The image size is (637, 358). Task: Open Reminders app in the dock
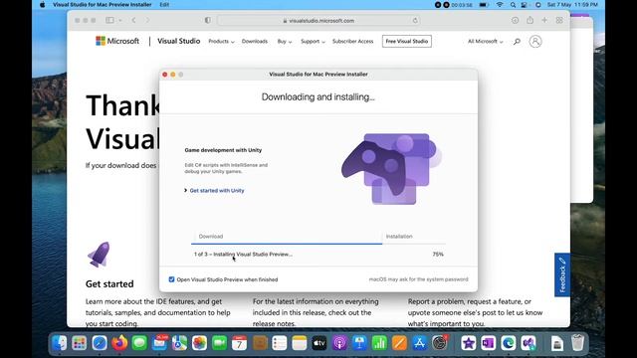coord(280,343)
